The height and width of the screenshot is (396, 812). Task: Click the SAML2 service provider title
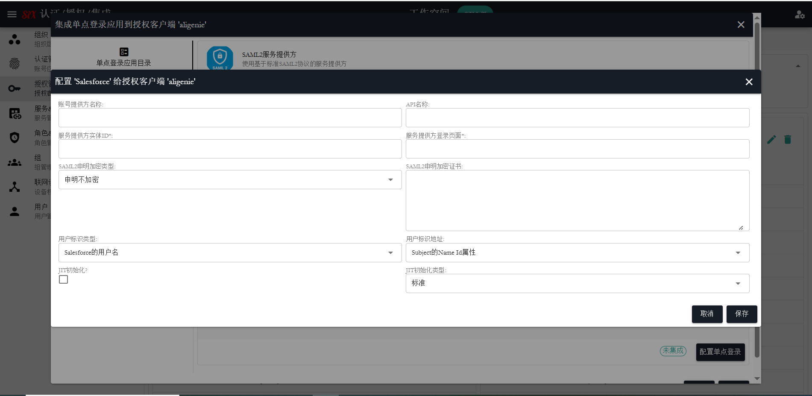[269, 54]
